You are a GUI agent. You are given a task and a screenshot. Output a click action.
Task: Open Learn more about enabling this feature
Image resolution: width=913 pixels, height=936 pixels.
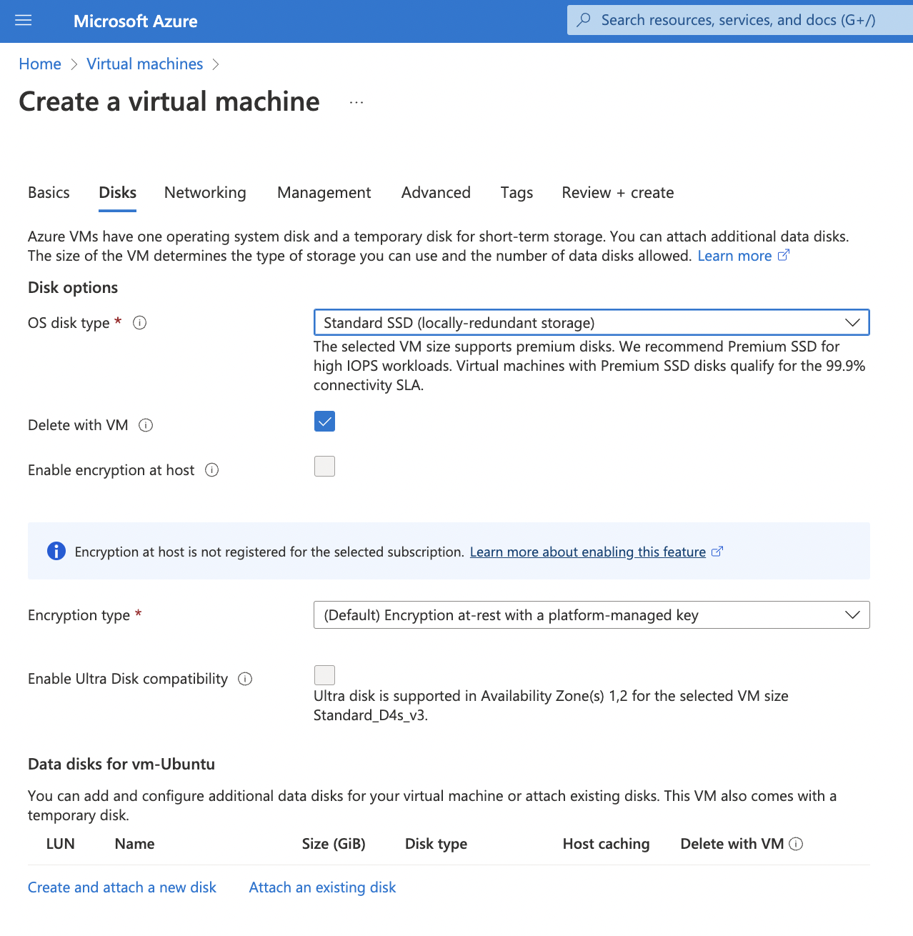tap(588, 552)
